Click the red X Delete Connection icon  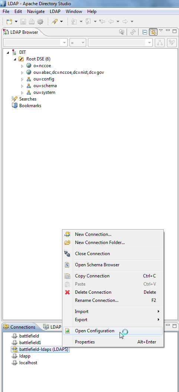pos(67,292)
